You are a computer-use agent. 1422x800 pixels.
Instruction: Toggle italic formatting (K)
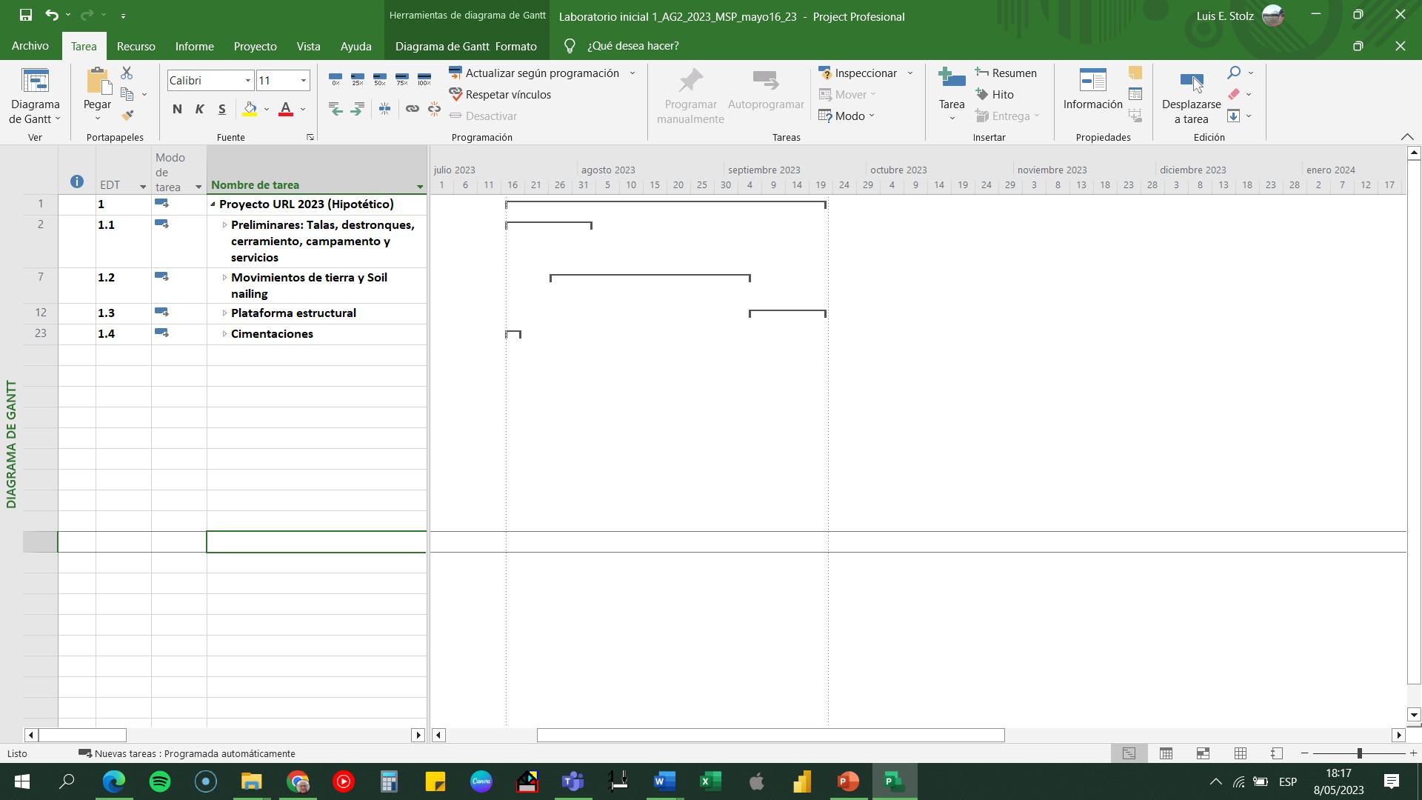coord(199,110)
